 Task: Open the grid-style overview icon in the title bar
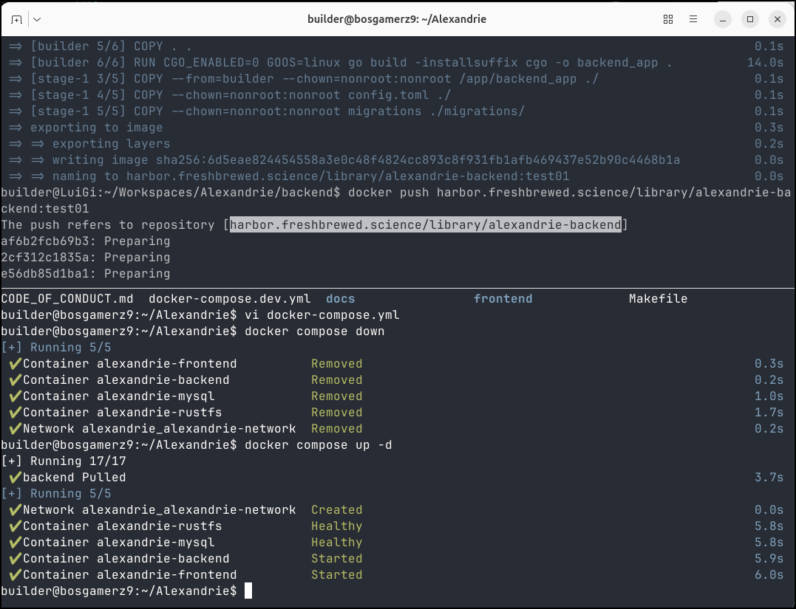668,19
